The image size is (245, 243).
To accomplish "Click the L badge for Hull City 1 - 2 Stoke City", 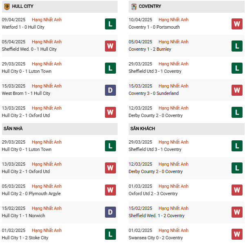I will (110, 234).
